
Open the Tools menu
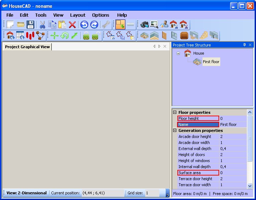click(41, 15)
